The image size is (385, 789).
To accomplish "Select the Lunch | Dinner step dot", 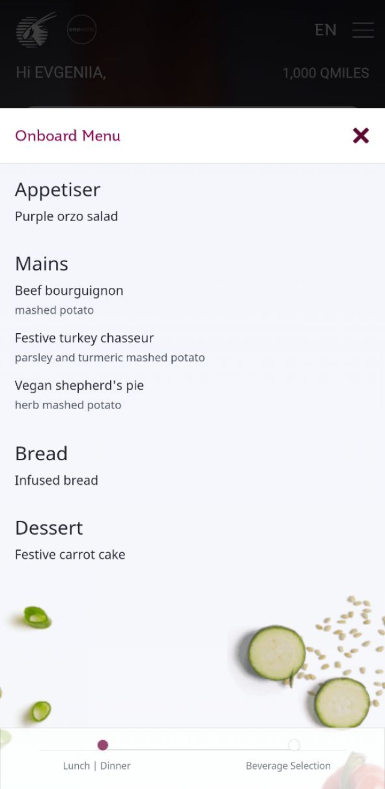I will click(x=103, y=745).
